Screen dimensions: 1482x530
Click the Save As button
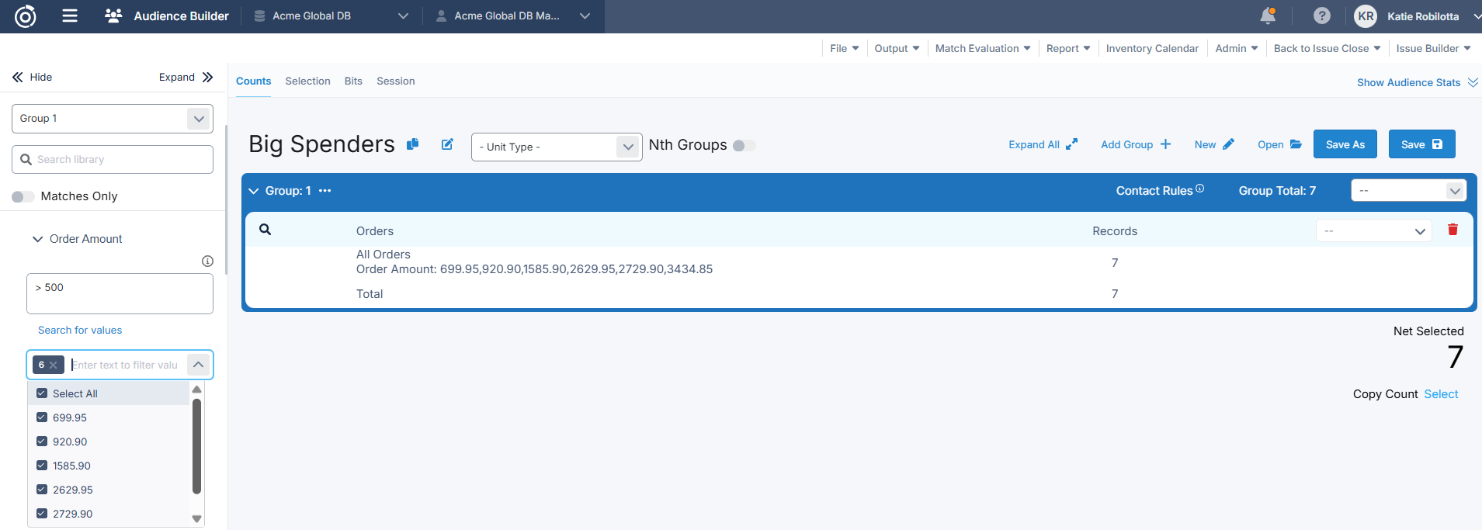(1345, 144)
